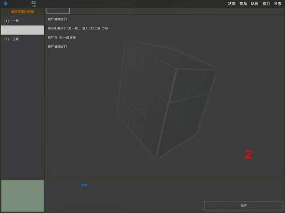The height and width of the screenshot is (213, 285).
Task: Click the orange location title in the sidebar
Action: (x=22, y=12)
